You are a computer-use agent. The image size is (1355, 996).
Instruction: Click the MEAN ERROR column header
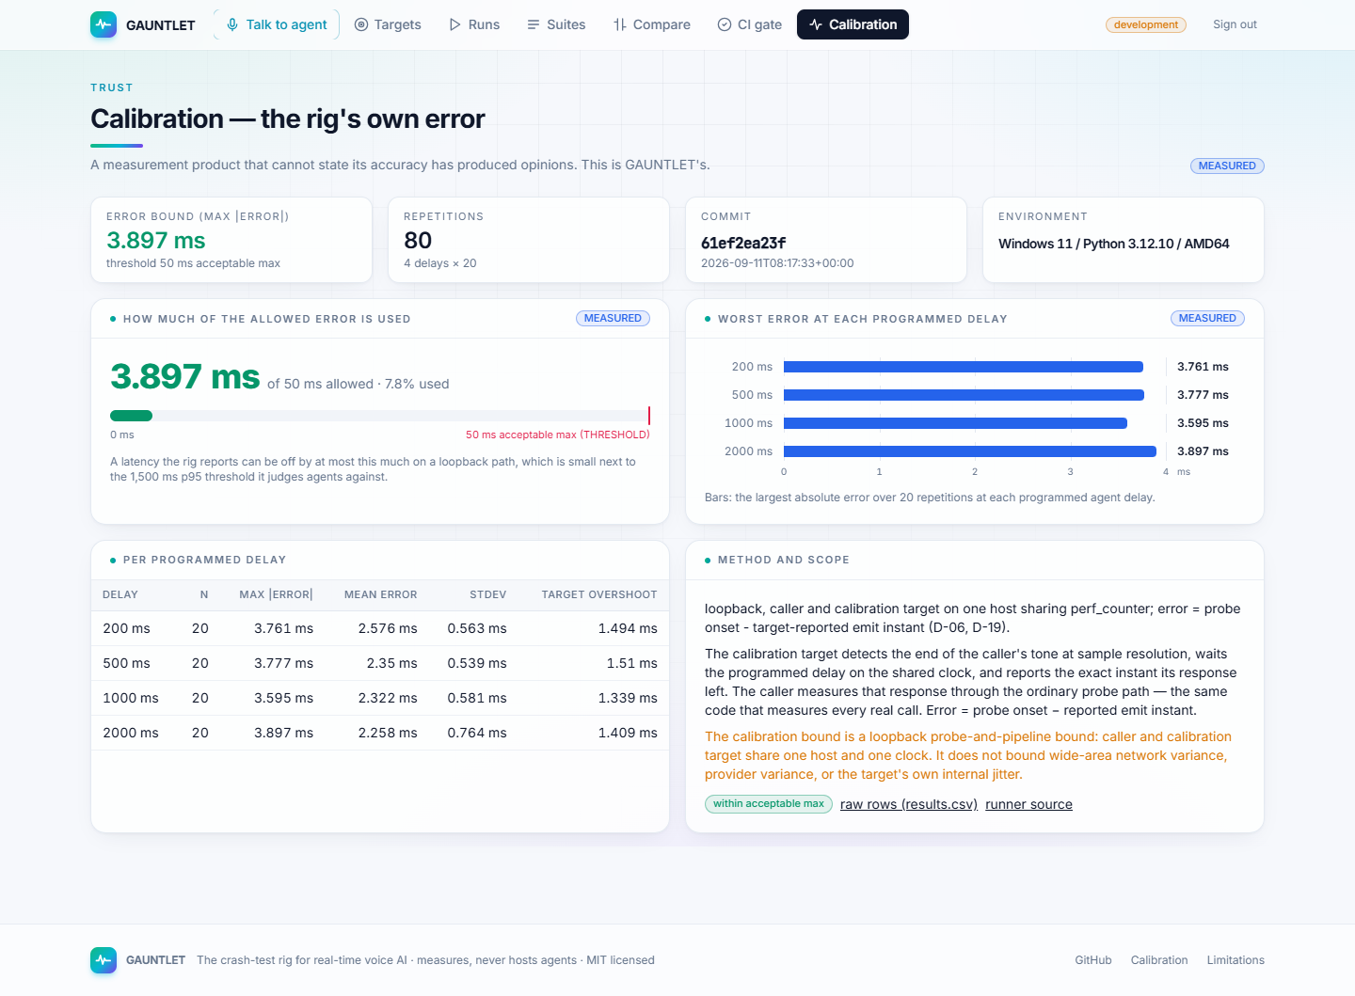point(380,594)
